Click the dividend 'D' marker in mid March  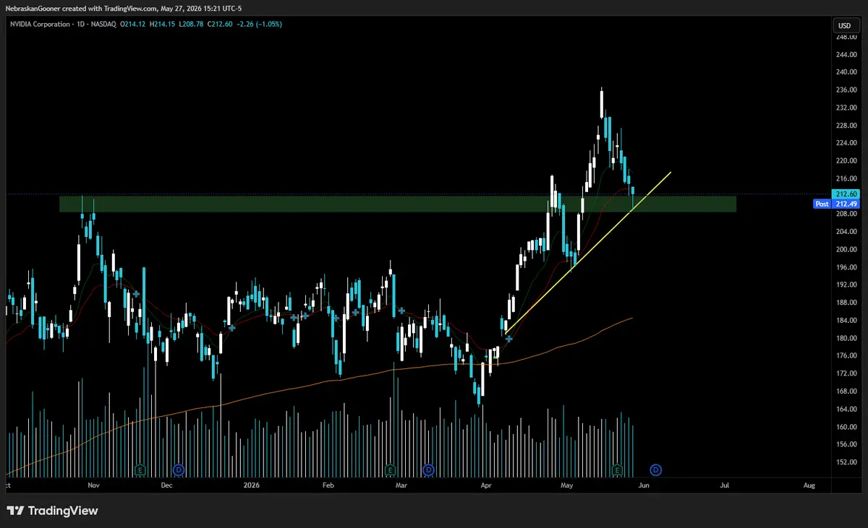[428, 470]
